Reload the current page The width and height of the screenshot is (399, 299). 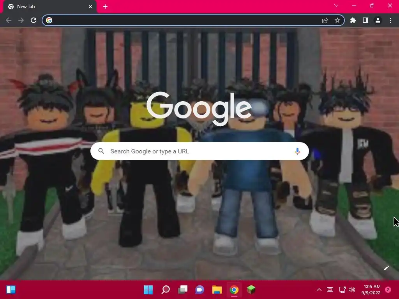pyautogui.click(x=34, y=20)
